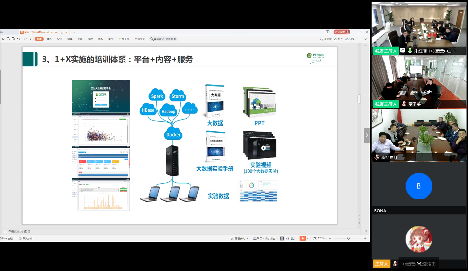Viewport: 468px width, 271px height.
Task: Click the print icon in quick toolbar
Action: (8, 39)
